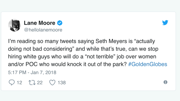Like the tweet with heart icon
Image resolution: width=180 pixels, height=101 pixels.
click(x=52, y=82)
